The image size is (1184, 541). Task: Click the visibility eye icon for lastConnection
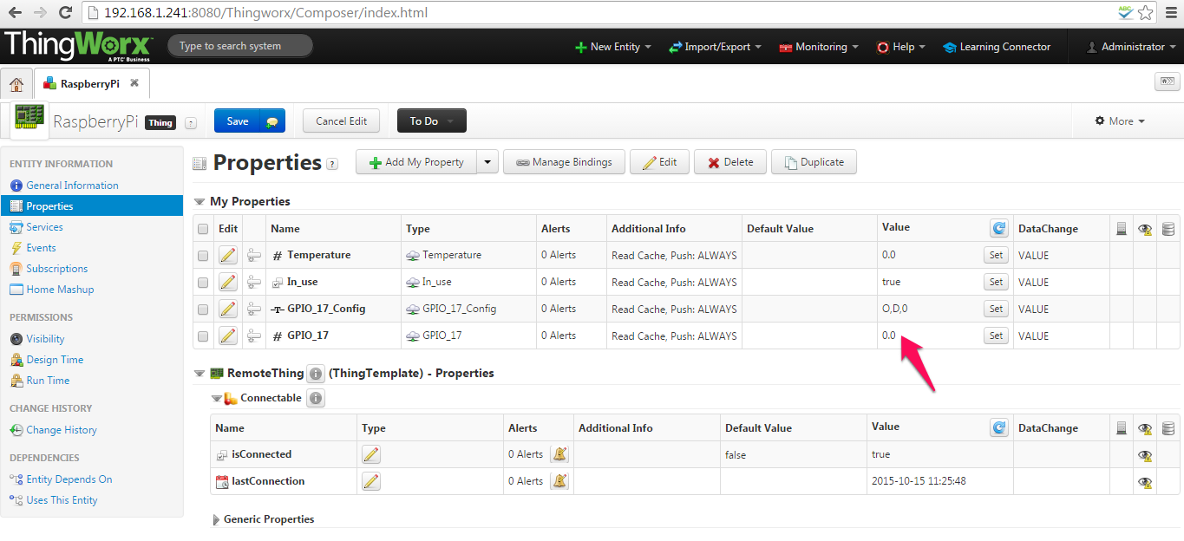pyautogui.click(x=1145, y=482)
